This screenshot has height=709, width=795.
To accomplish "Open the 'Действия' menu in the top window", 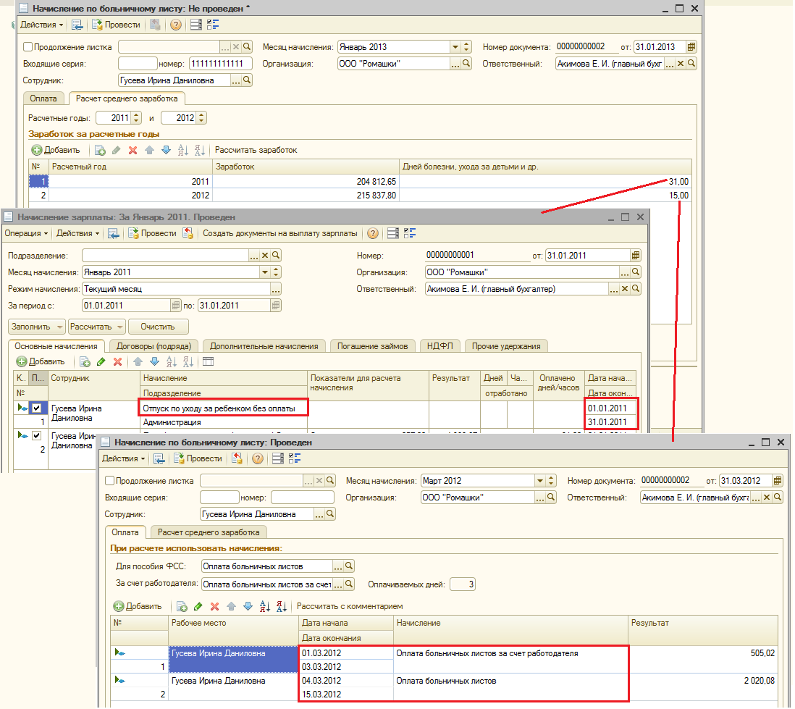I will pyautogui.click(x=41, y=25).
